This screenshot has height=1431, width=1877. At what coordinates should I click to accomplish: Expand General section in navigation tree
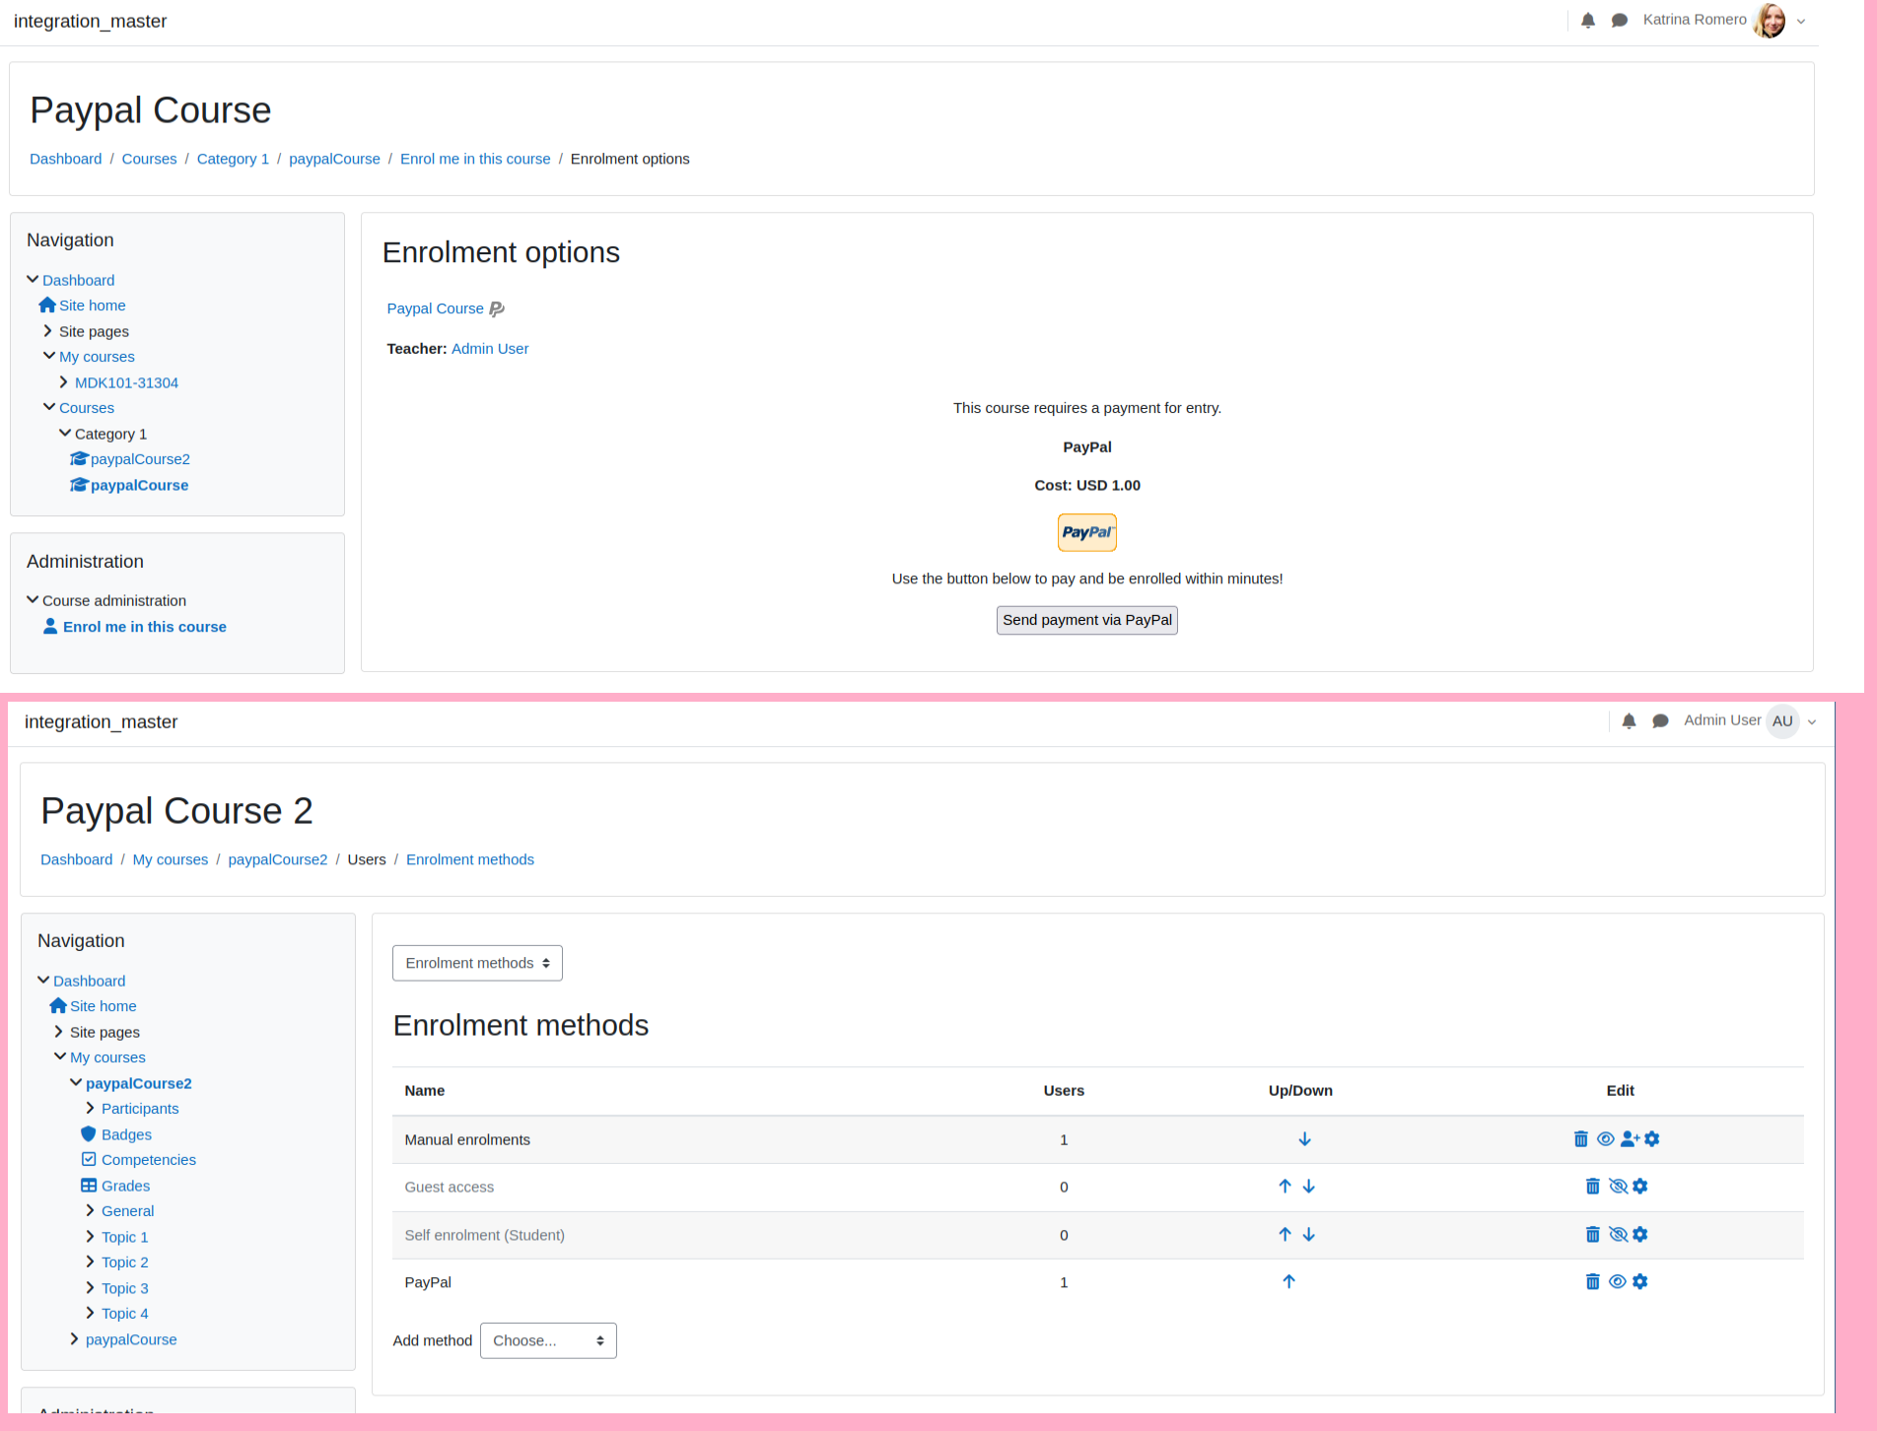click(90, 1210)
